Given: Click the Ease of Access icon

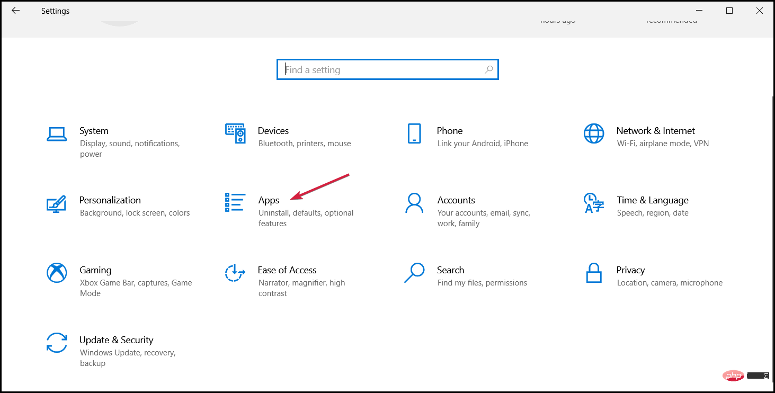Looking at the screenshot, I should point(235,273).
